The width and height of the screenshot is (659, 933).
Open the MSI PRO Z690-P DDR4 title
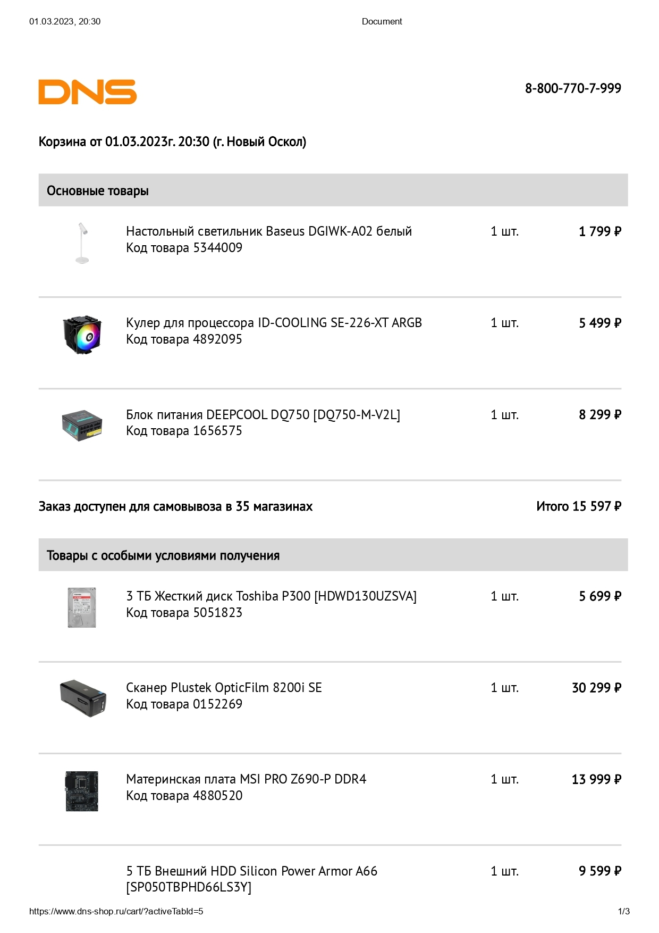click(246, 779)
